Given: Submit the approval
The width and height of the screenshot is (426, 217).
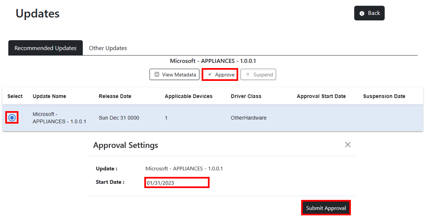Looking at the screenshot, I should [326, 208].
